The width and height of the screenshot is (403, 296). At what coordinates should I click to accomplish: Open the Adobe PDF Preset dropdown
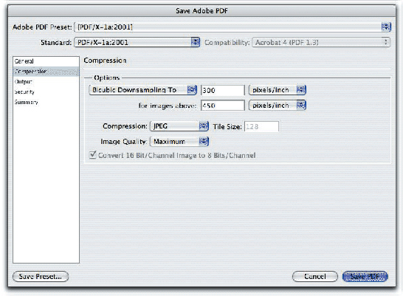pyautogui.click(x=232, y=27)
